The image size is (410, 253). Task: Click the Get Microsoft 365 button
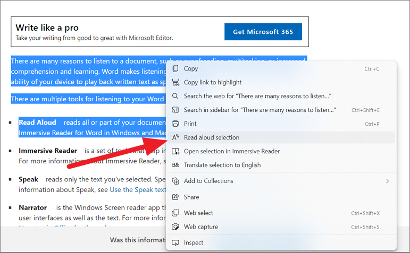(x=263, y=32)
